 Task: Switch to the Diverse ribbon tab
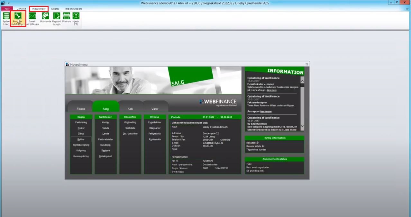pos(55,9)
